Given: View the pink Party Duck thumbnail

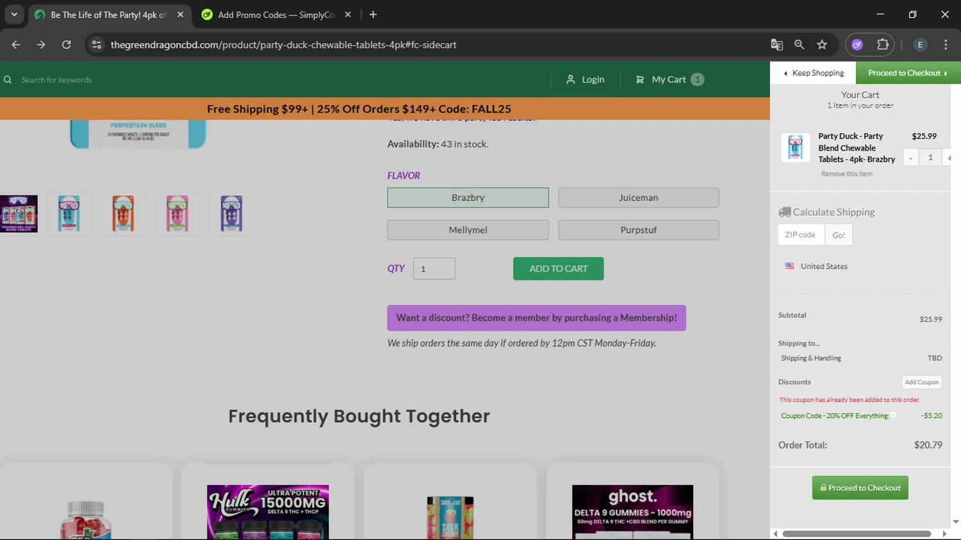Looking at the screenshot, I should click(x=177, y=214).
